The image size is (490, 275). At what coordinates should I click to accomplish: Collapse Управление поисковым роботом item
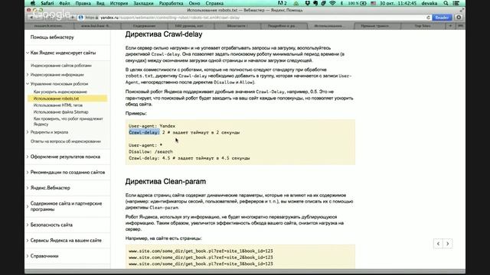click(28, 84)
